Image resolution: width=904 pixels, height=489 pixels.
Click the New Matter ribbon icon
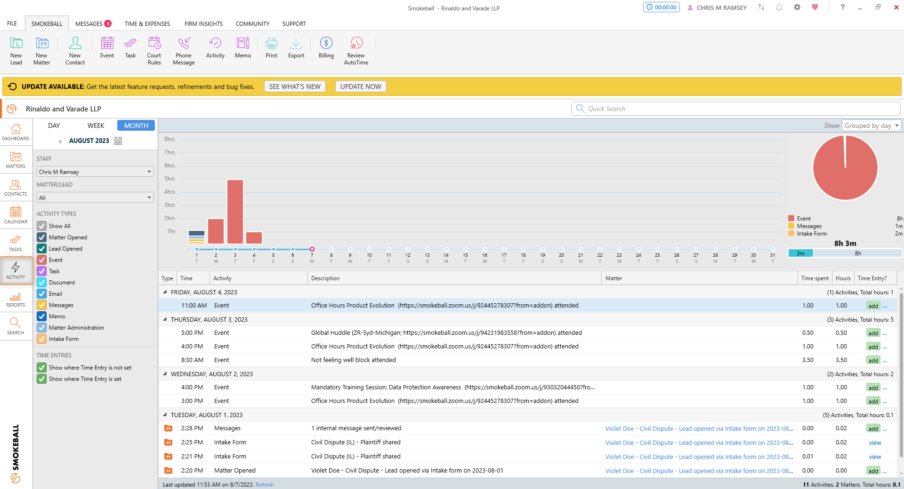click(41, 51)
